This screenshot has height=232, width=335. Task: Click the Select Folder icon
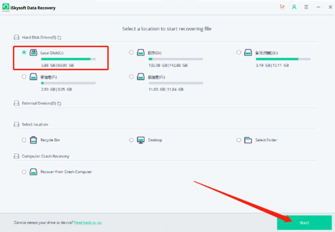point(248,140)
